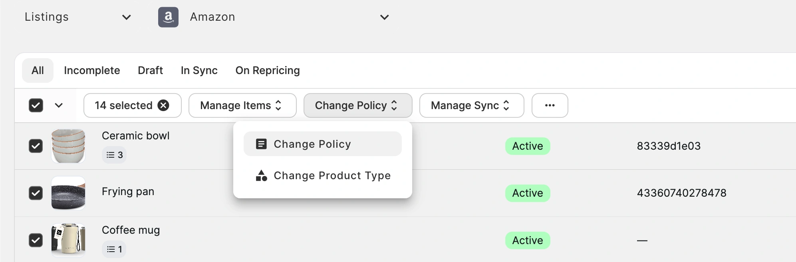
Task: Click the Coffee mug variants count badge
Action: (x=114, y=249)
